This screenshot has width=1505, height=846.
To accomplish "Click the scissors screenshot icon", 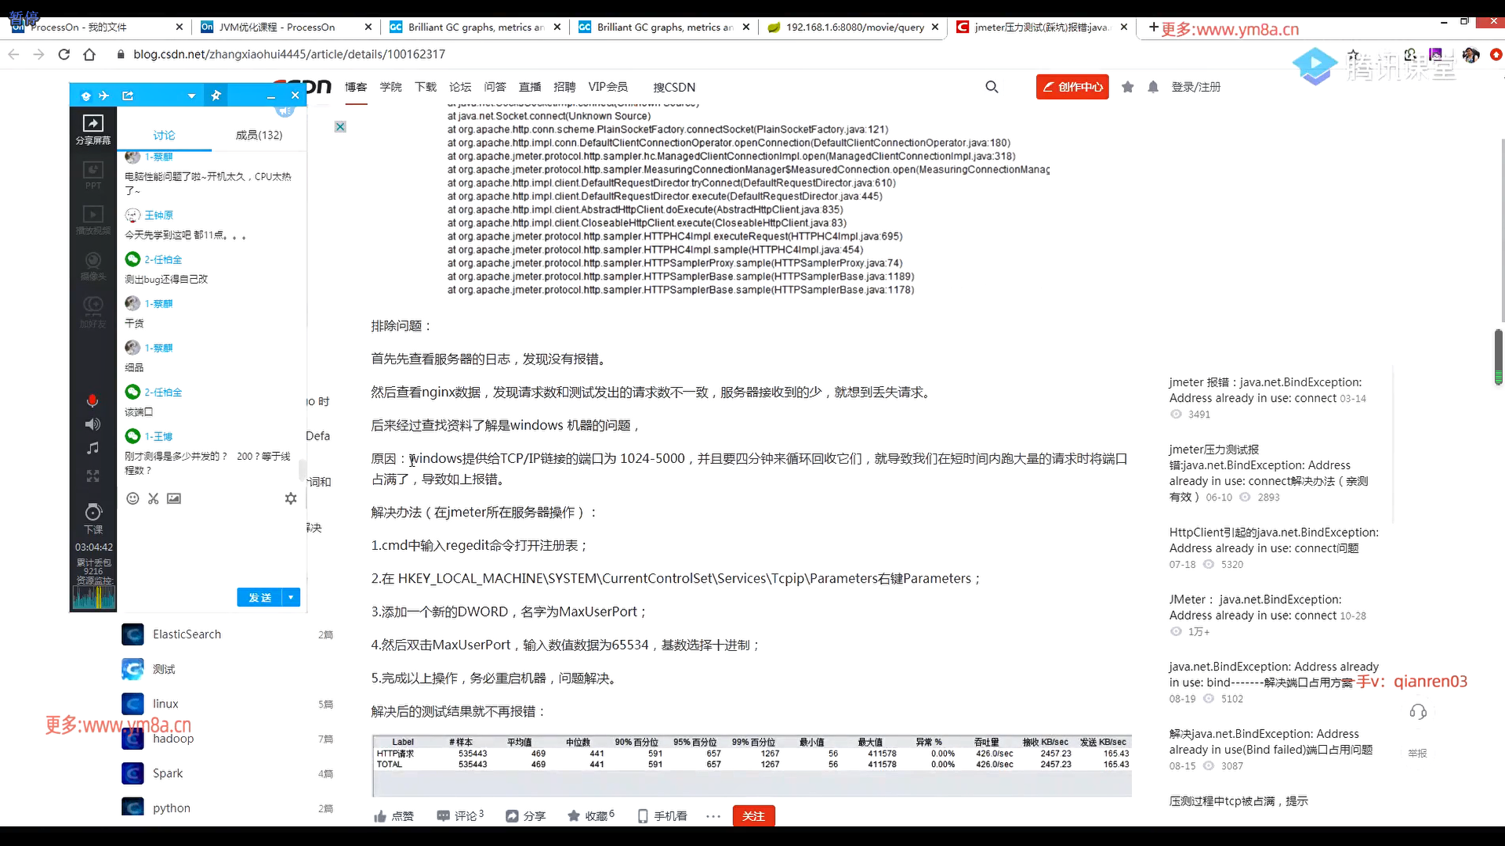I will click(154, 499).
